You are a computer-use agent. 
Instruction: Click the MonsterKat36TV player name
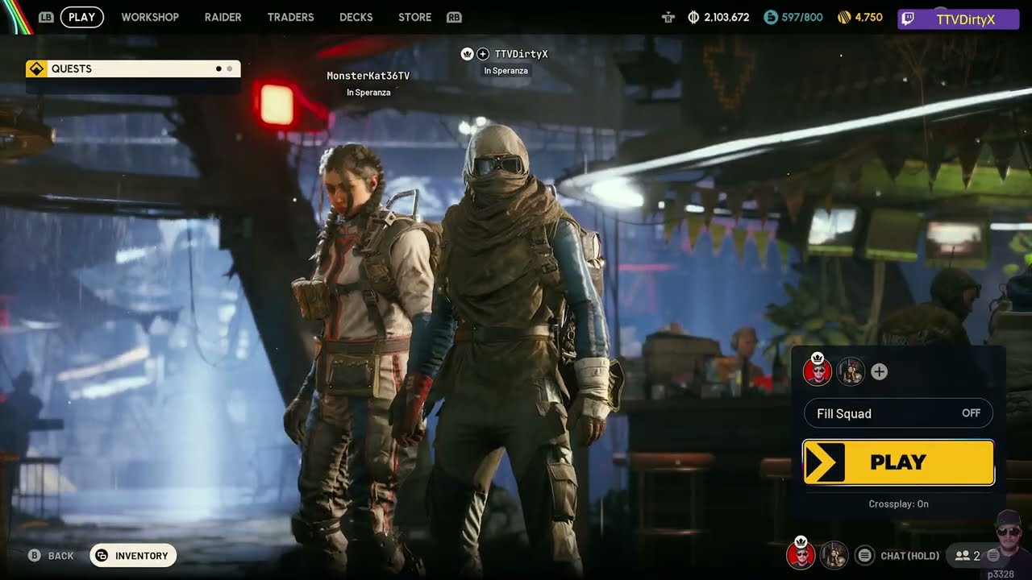[368, 76]
